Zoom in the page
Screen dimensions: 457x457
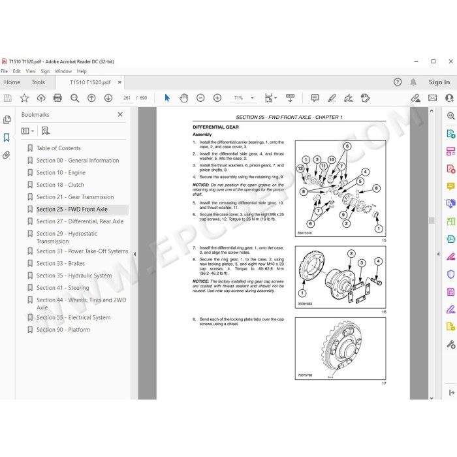[217, 98]
